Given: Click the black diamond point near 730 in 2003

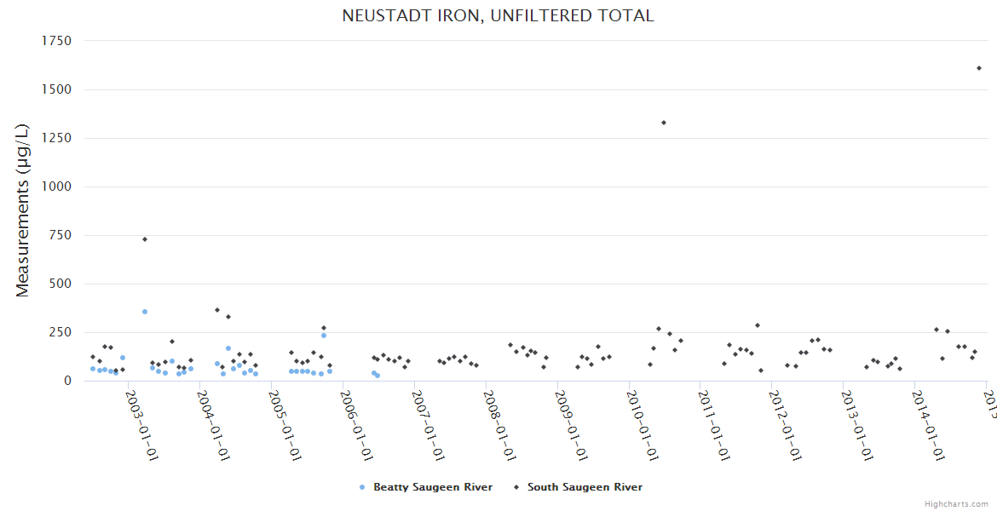Looking at the screenshot, I should [x=145, y=239].
